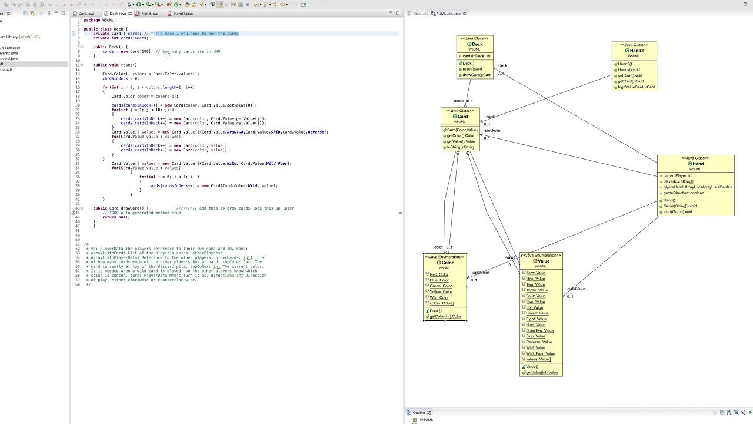Open the Debug dropdown arrow
The image size is (753, 424).
tap(133, 4)
